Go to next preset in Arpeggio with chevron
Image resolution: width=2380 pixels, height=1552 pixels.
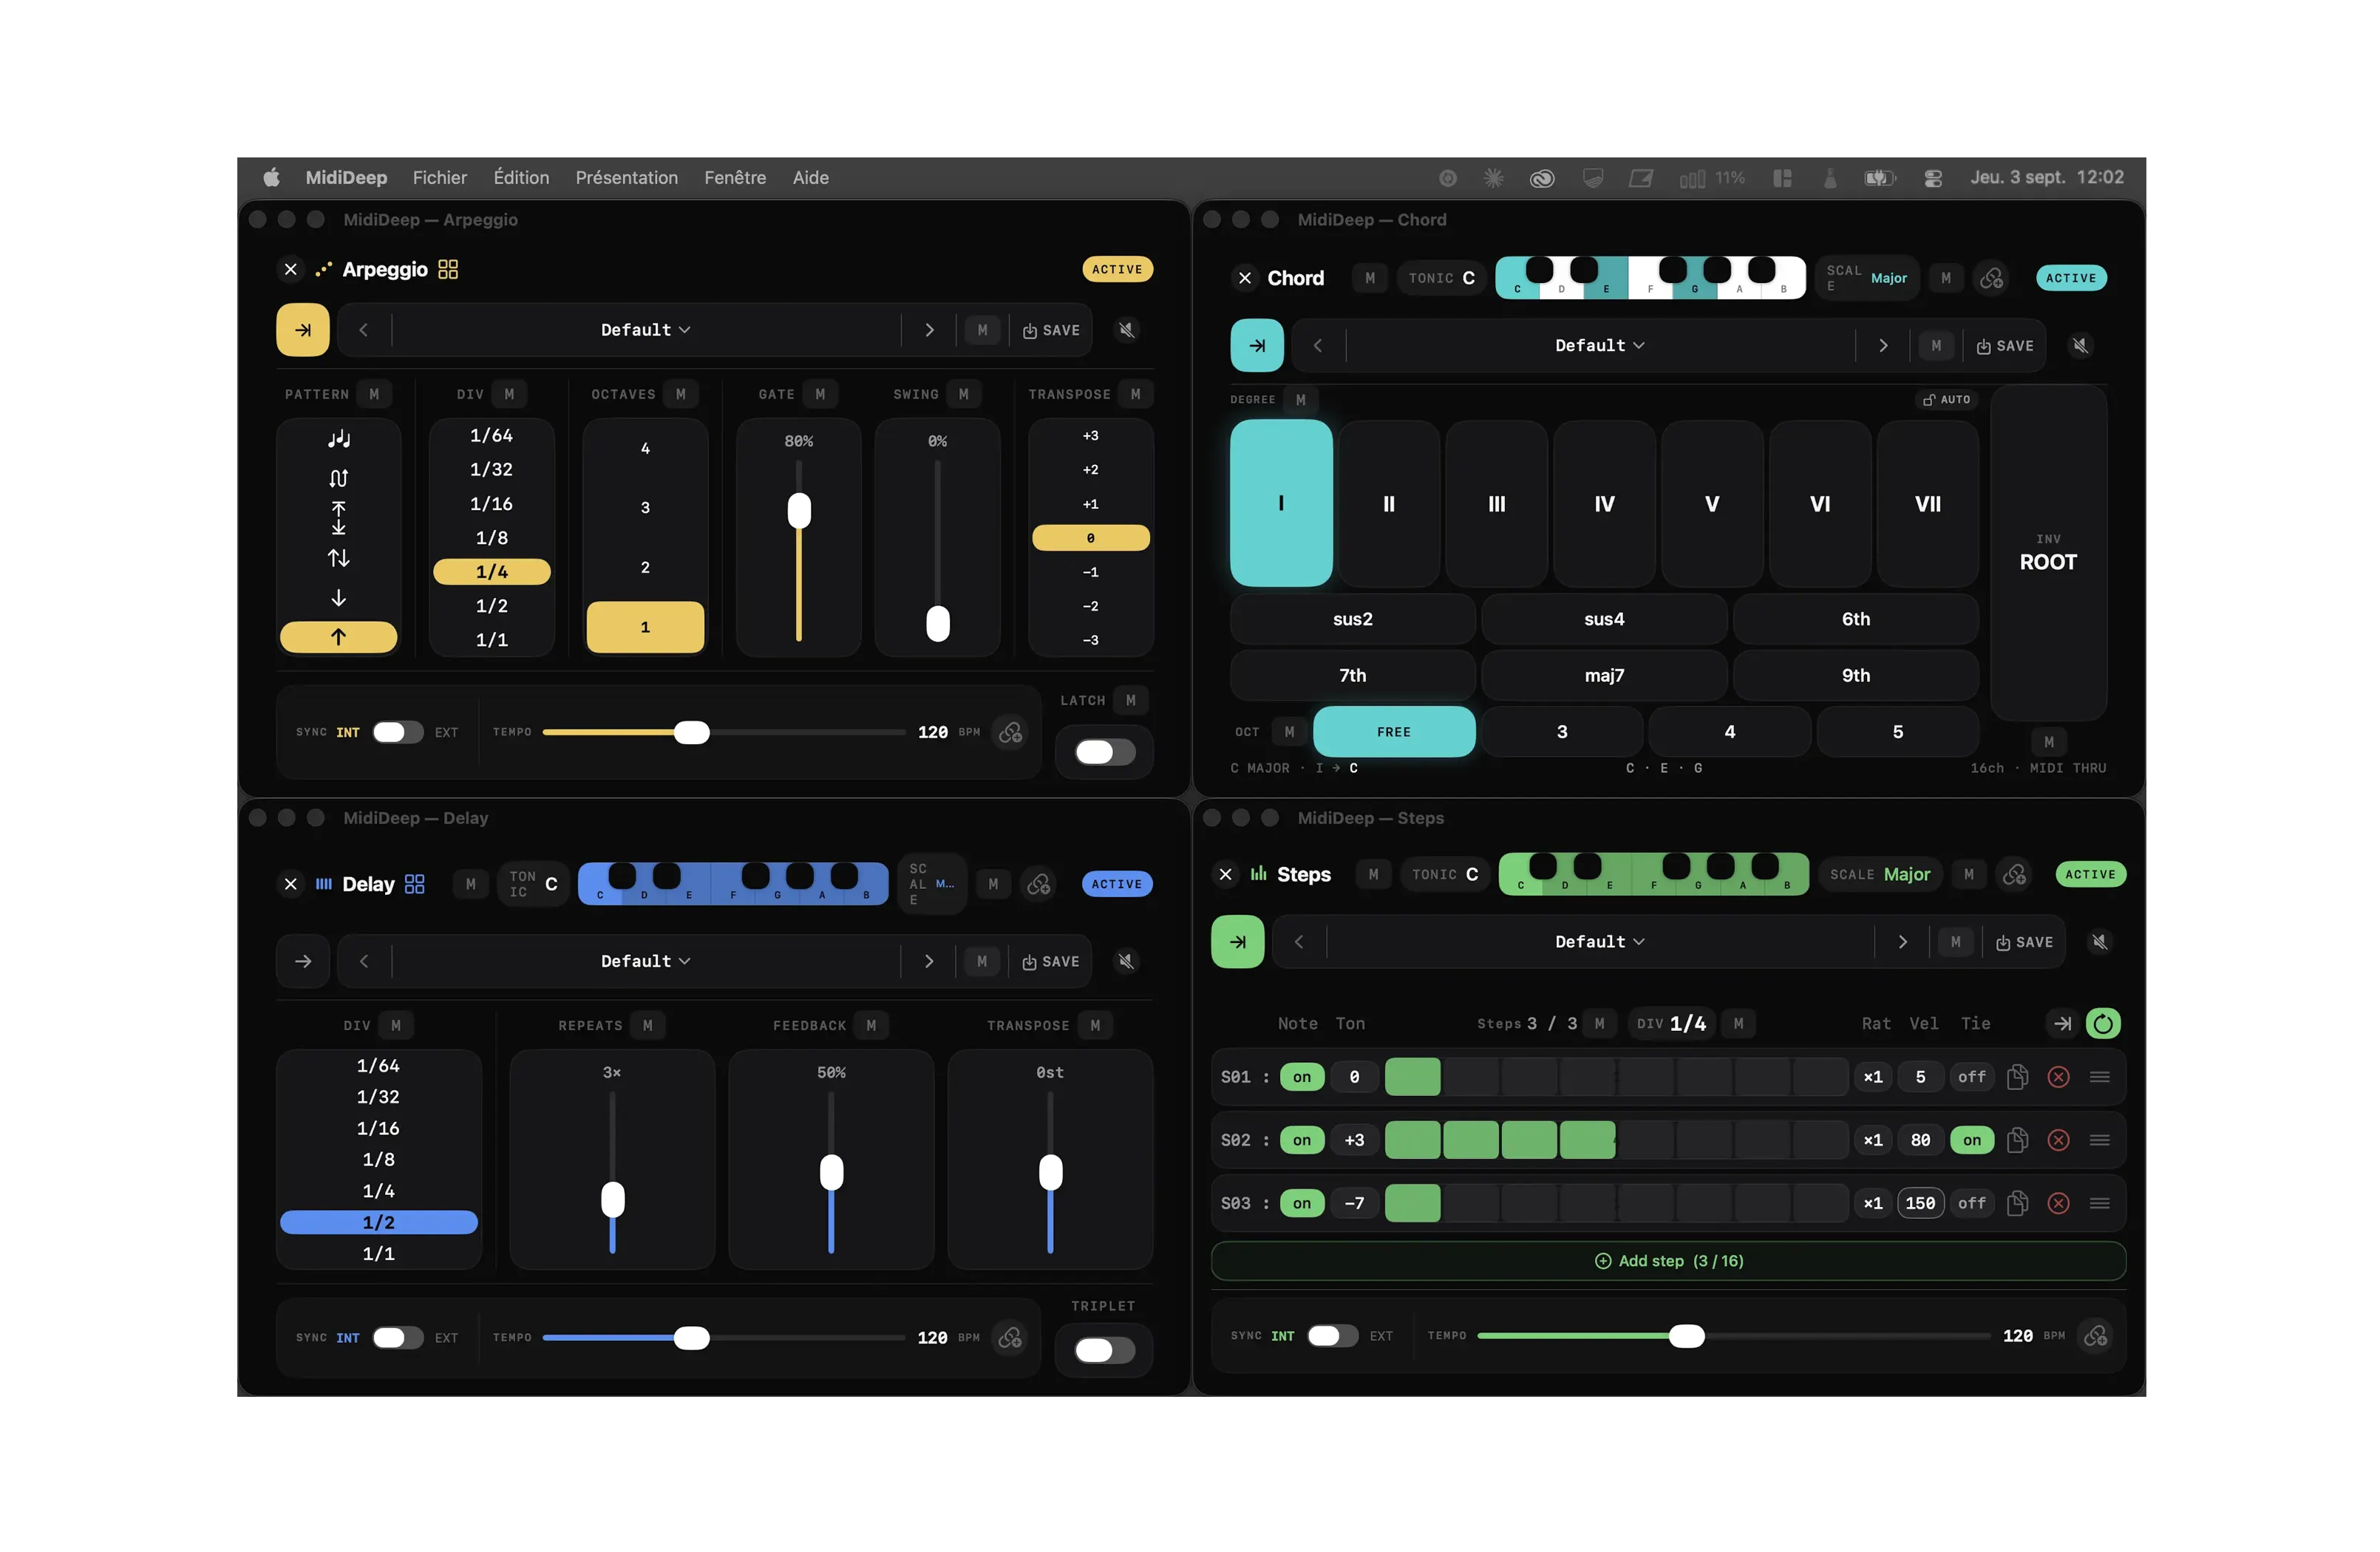pos(929,330)
